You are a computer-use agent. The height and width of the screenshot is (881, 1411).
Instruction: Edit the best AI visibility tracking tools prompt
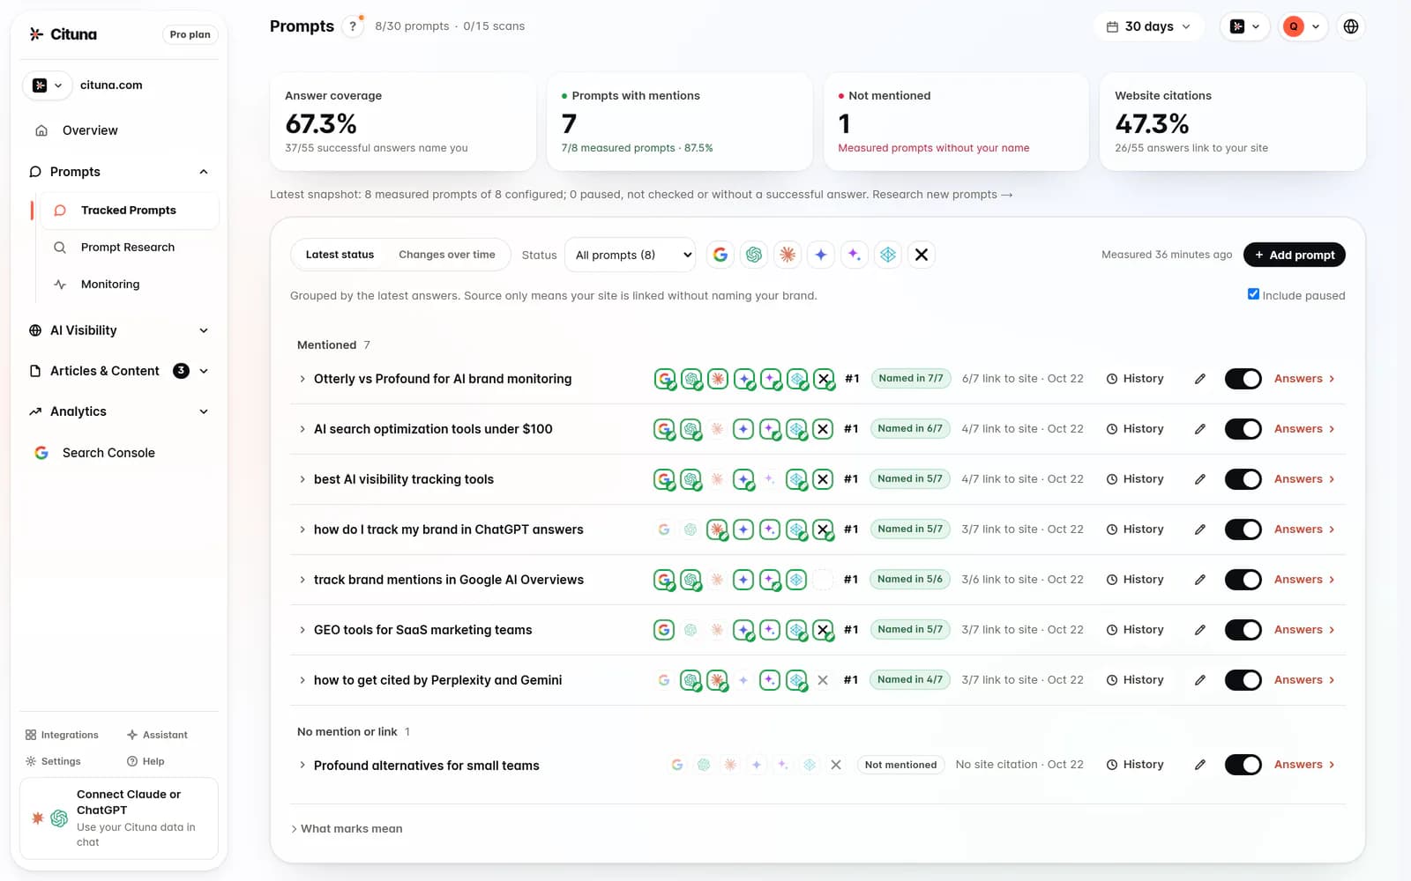pos(1200,479)
